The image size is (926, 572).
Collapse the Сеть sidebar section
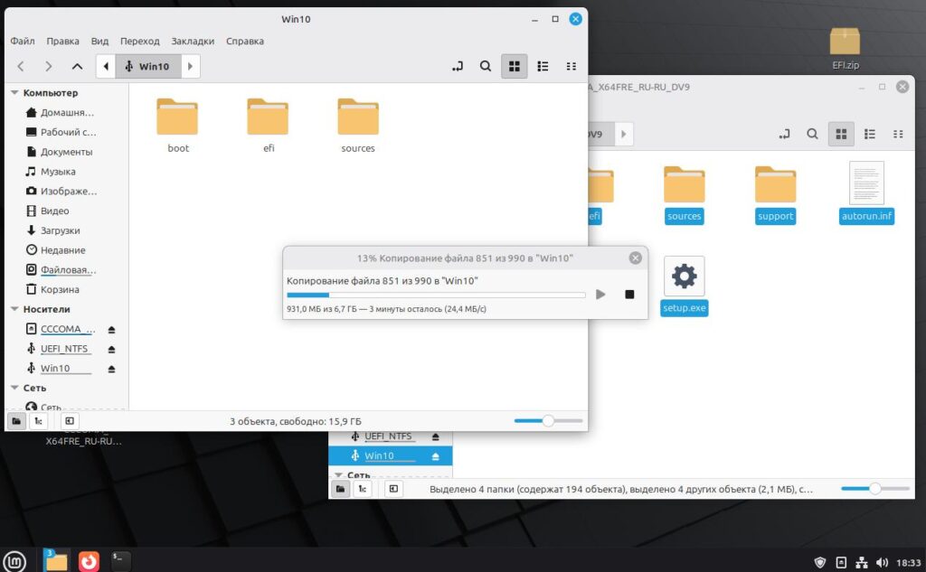click(x=14, y=388)
